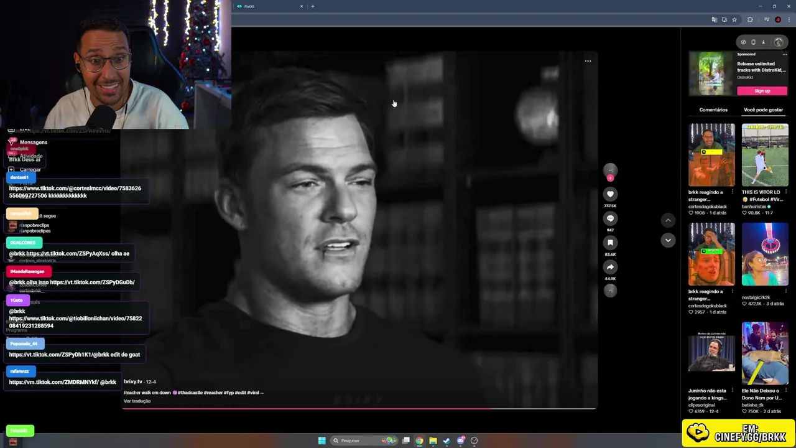Viewport: 796px width, 448px height.
Task: Click the cortesdogokublack link priced 1908
Action: click(x=708, y=207)
